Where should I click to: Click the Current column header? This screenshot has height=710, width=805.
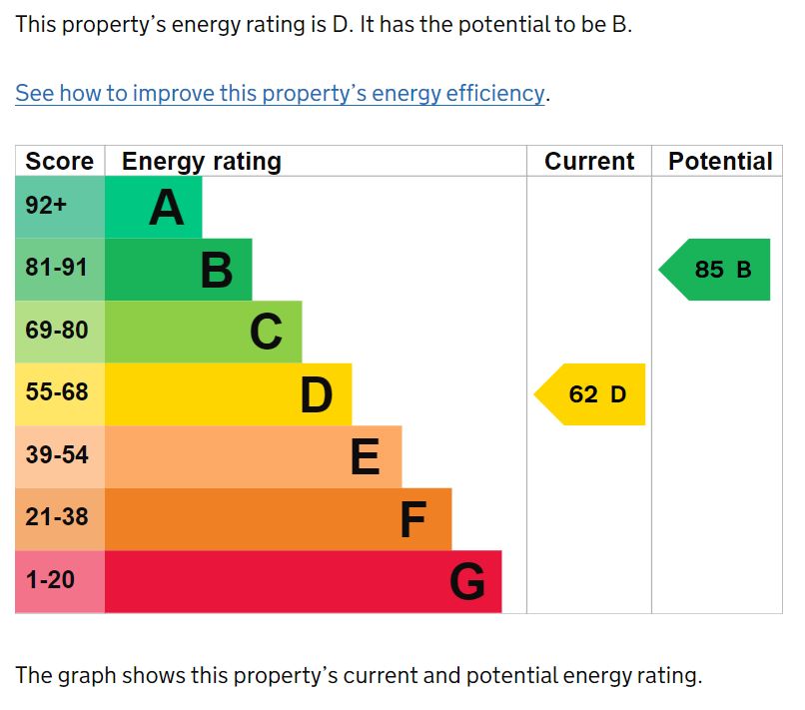pos(589,161)
